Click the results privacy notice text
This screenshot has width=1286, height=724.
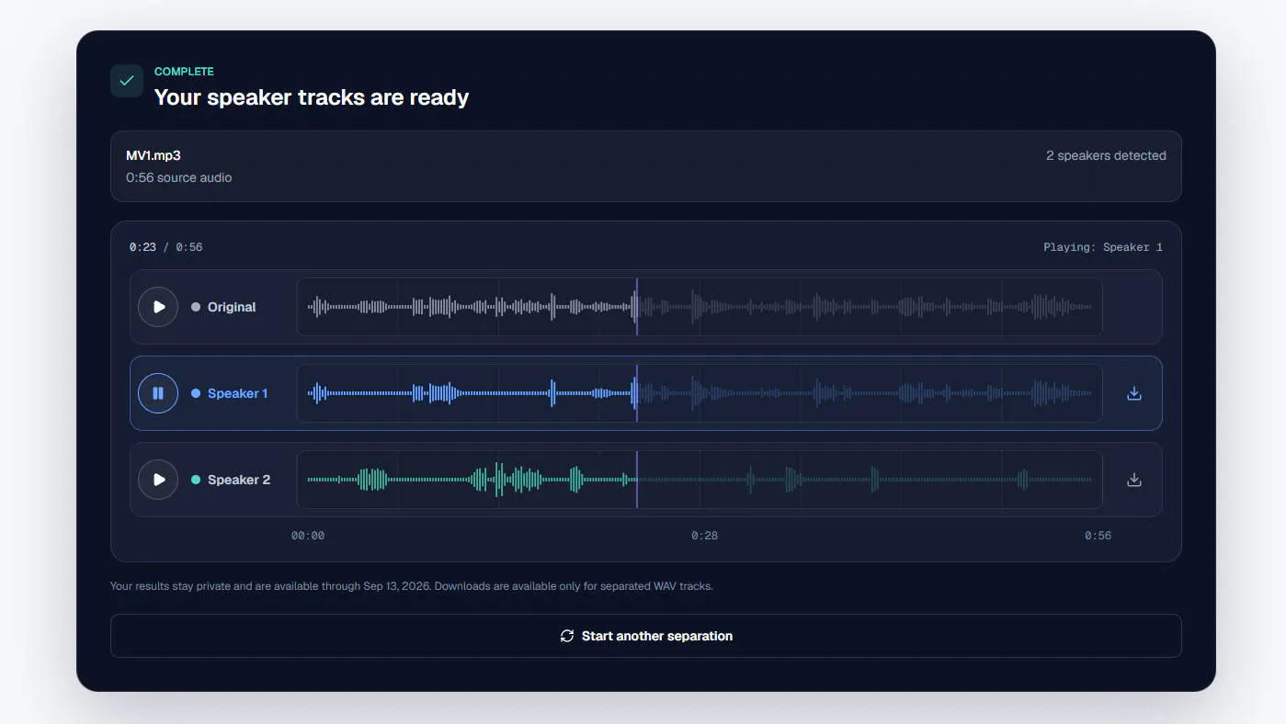[411, 585]
